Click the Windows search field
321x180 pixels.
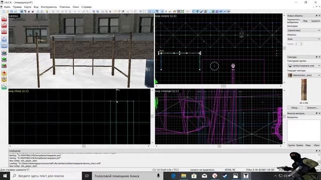(x=46, y=175)
